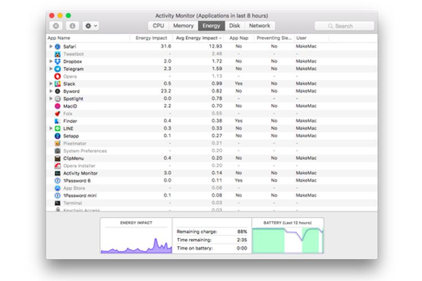The image size is (422, 281).
Task: Click in the Search field
Action: (344, 26)
